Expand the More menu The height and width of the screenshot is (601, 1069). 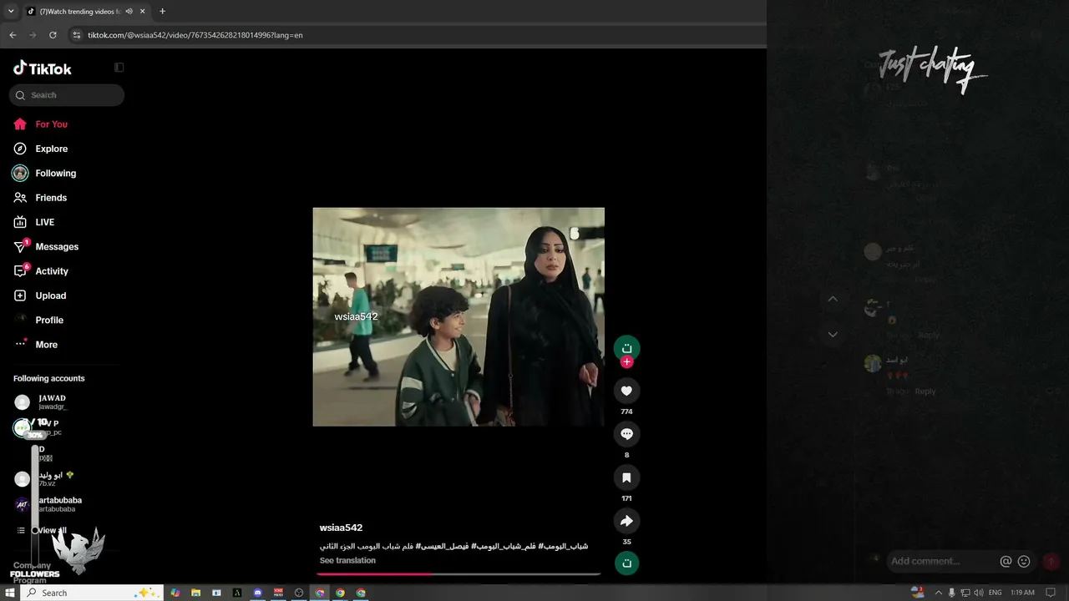point(36,345)
